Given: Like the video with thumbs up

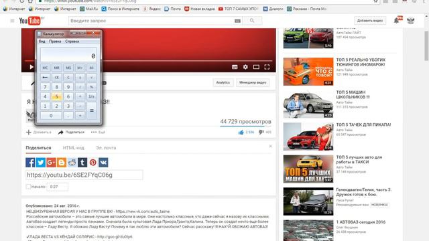Looking at the screenshot, I should click(241, 133).
